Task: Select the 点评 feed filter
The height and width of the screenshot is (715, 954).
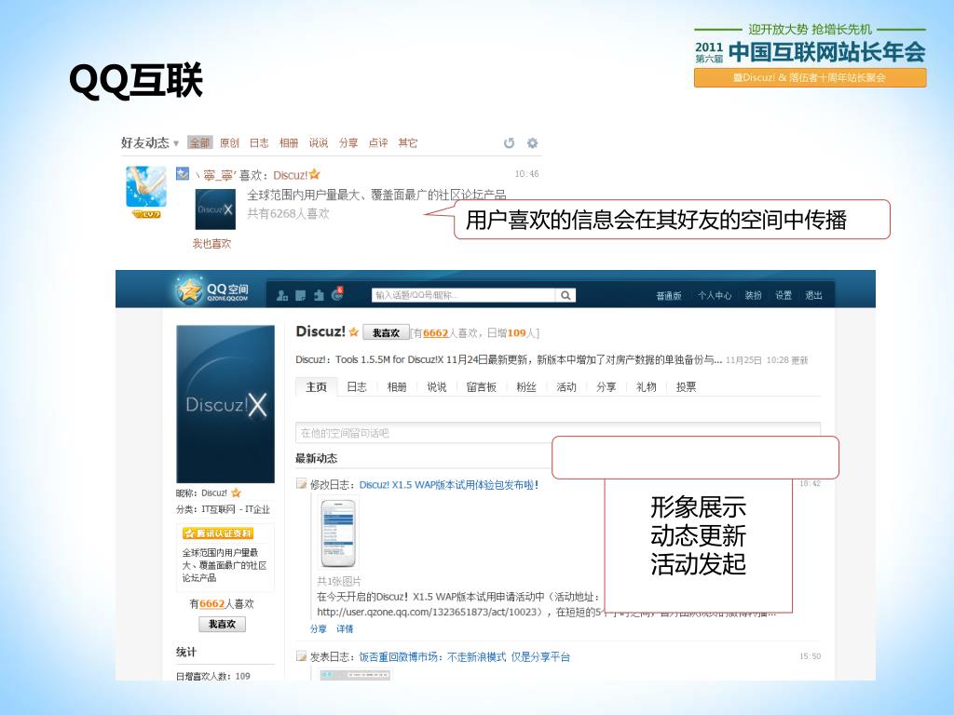Action: click(378, 142)
